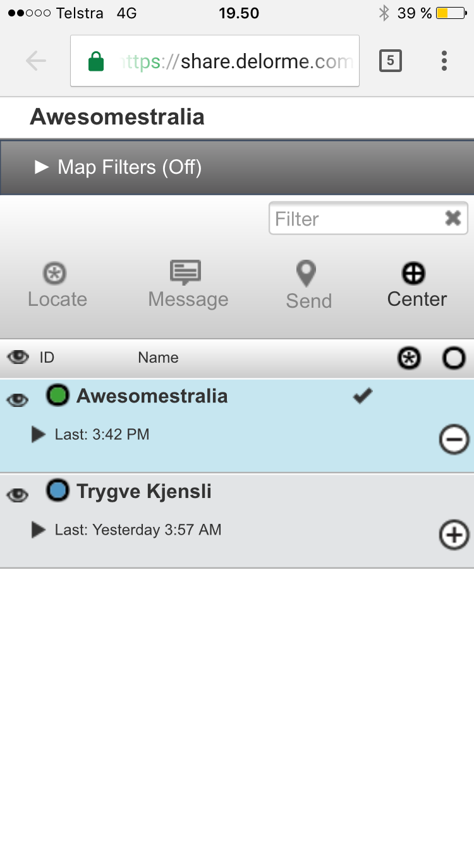This screenshot has width=474, height=843.
Task: Tap the Center crosshair icon
Action: (414, 274)
